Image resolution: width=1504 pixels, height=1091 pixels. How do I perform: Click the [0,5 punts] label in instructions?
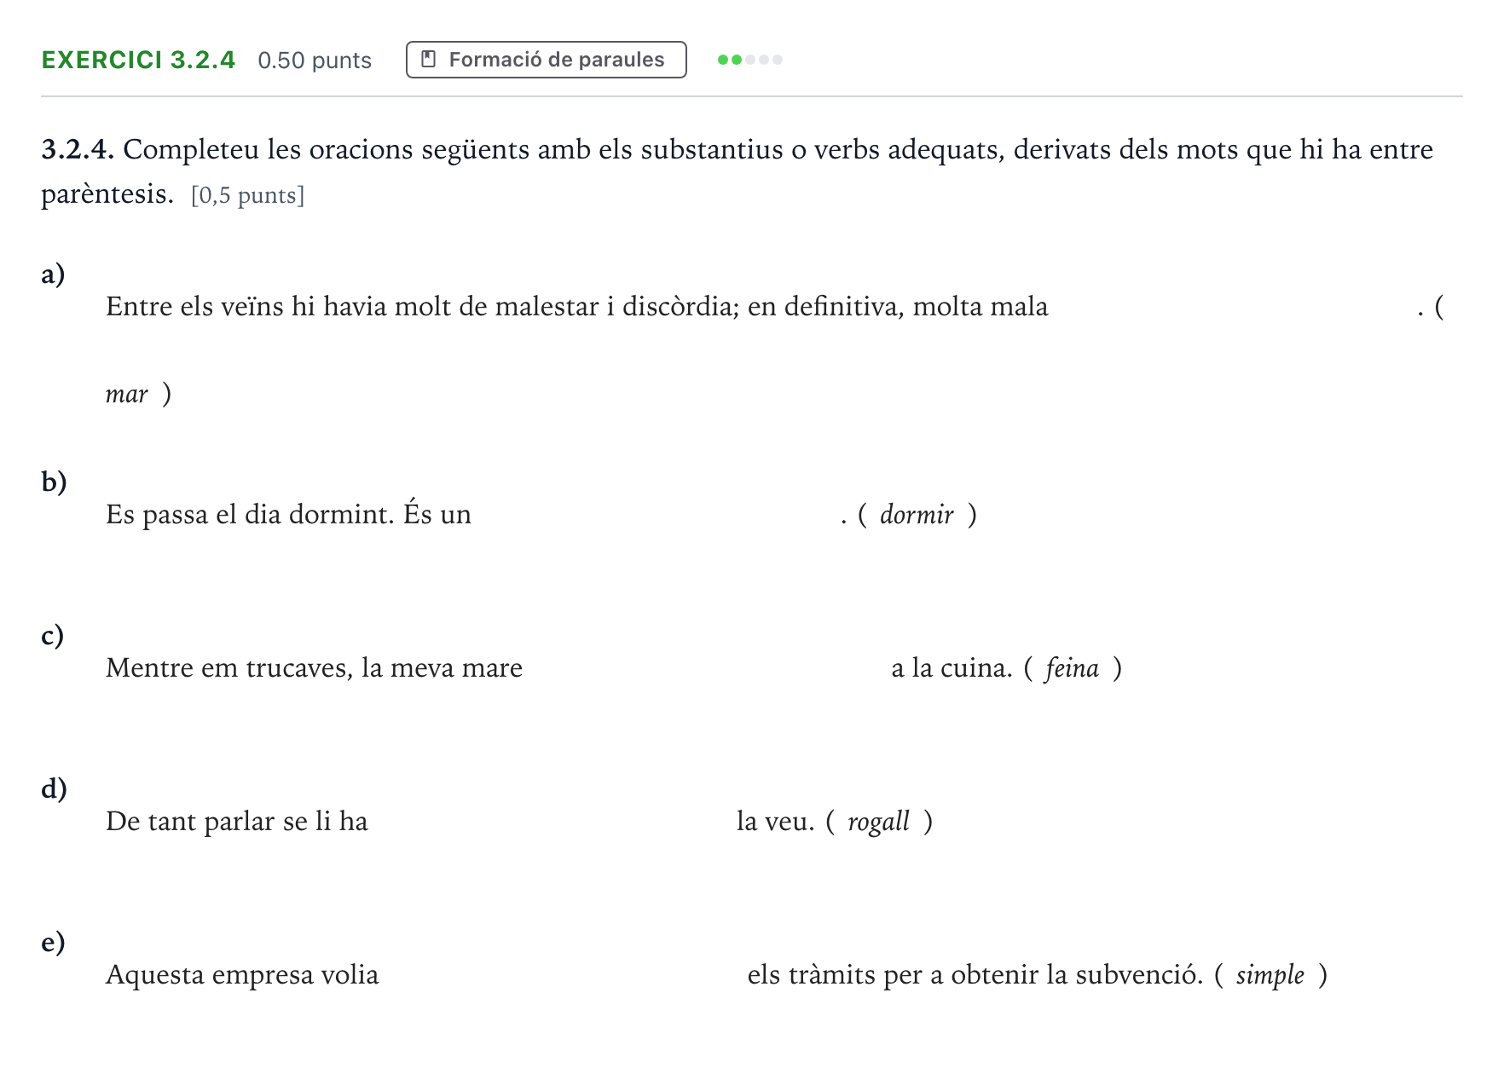coord(247,195)
